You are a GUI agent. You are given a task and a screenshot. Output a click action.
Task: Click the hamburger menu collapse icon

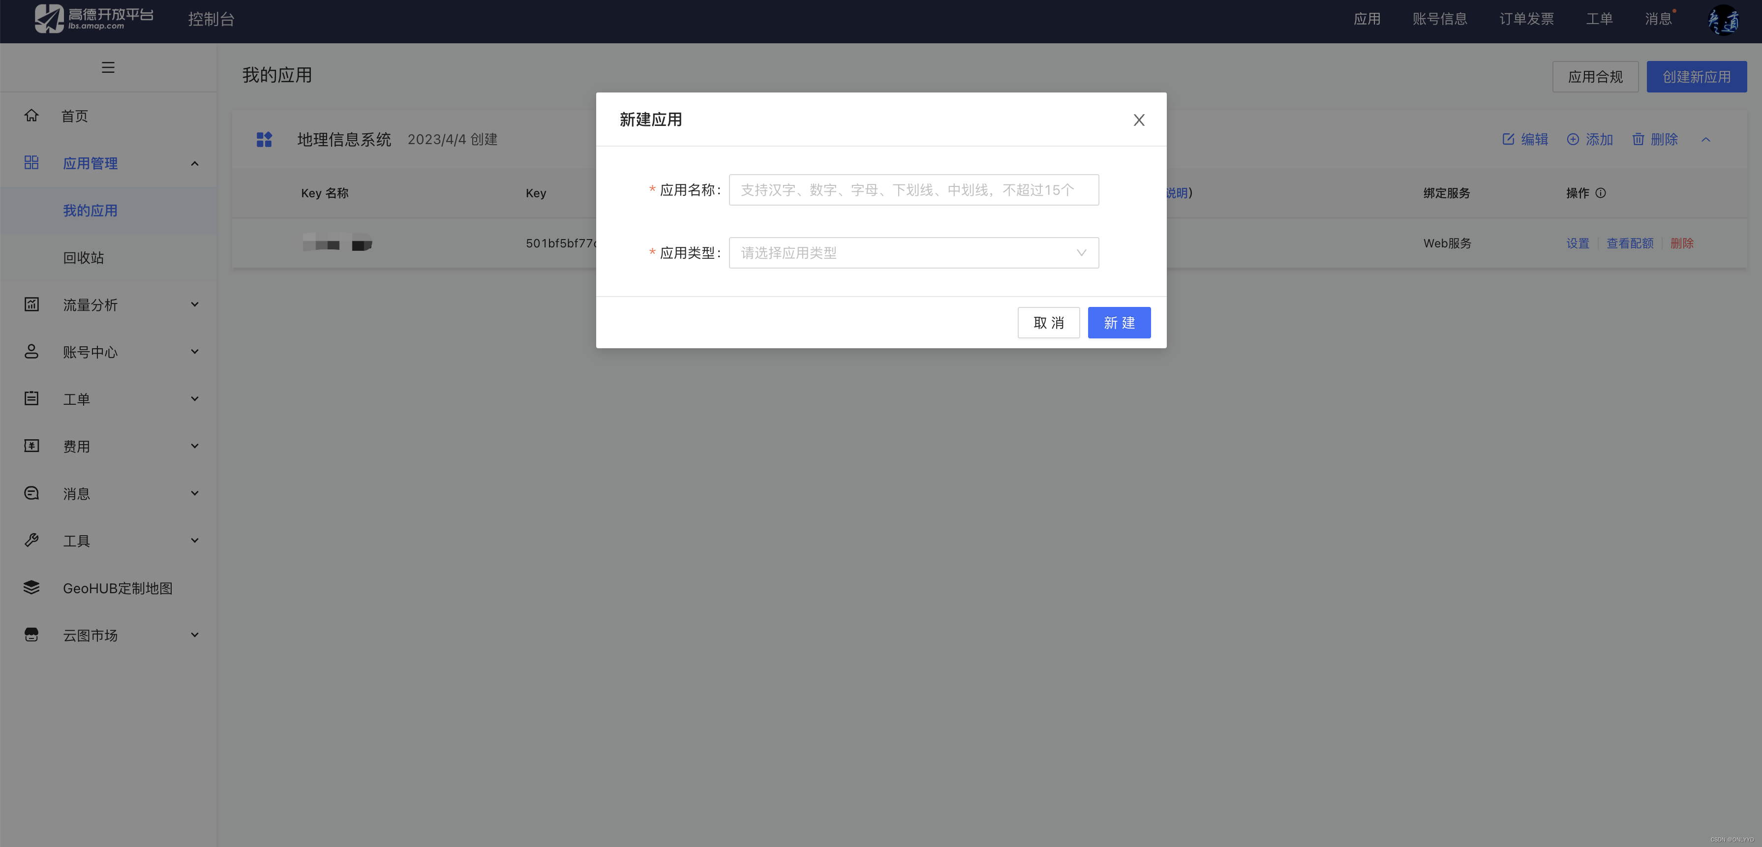[x=107, y=67]
